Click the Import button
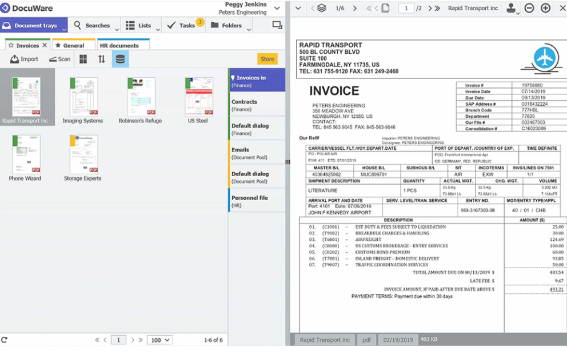The height and width of the screenshot is (362, 567). click(24, 59)
